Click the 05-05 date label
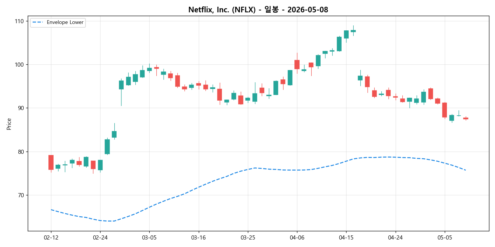The height and width of the screenshot is (247, 495). 444,237
